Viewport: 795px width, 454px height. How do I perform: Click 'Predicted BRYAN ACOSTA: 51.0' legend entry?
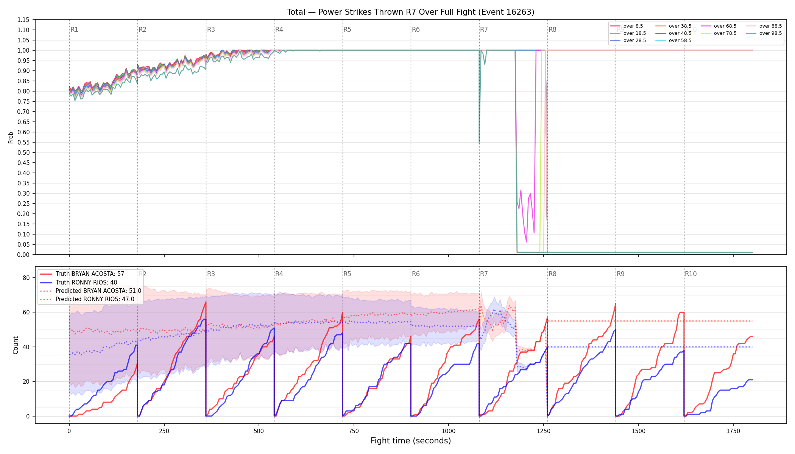90,291
